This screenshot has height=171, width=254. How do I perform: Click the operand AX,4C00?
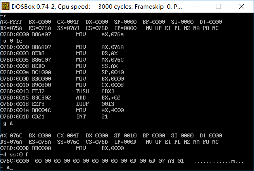(x=113, y=110)
